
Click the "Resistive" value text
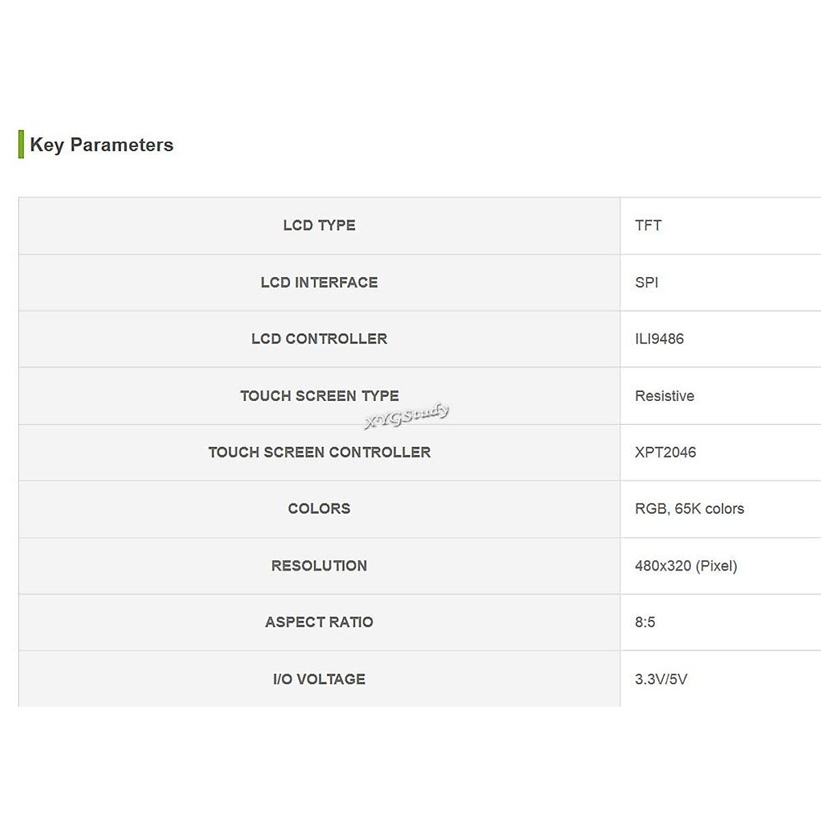664,396
